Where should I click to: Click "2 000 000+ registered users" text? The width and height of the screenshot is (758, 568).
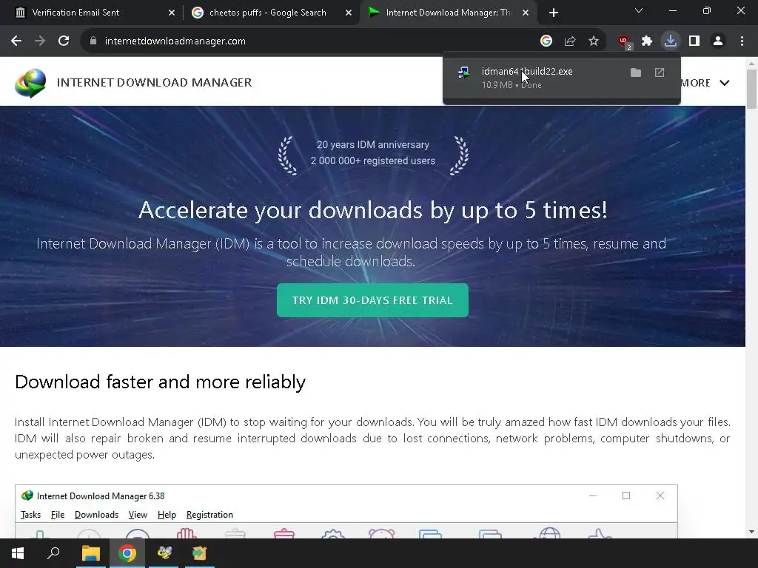click(x=373, y=160)
